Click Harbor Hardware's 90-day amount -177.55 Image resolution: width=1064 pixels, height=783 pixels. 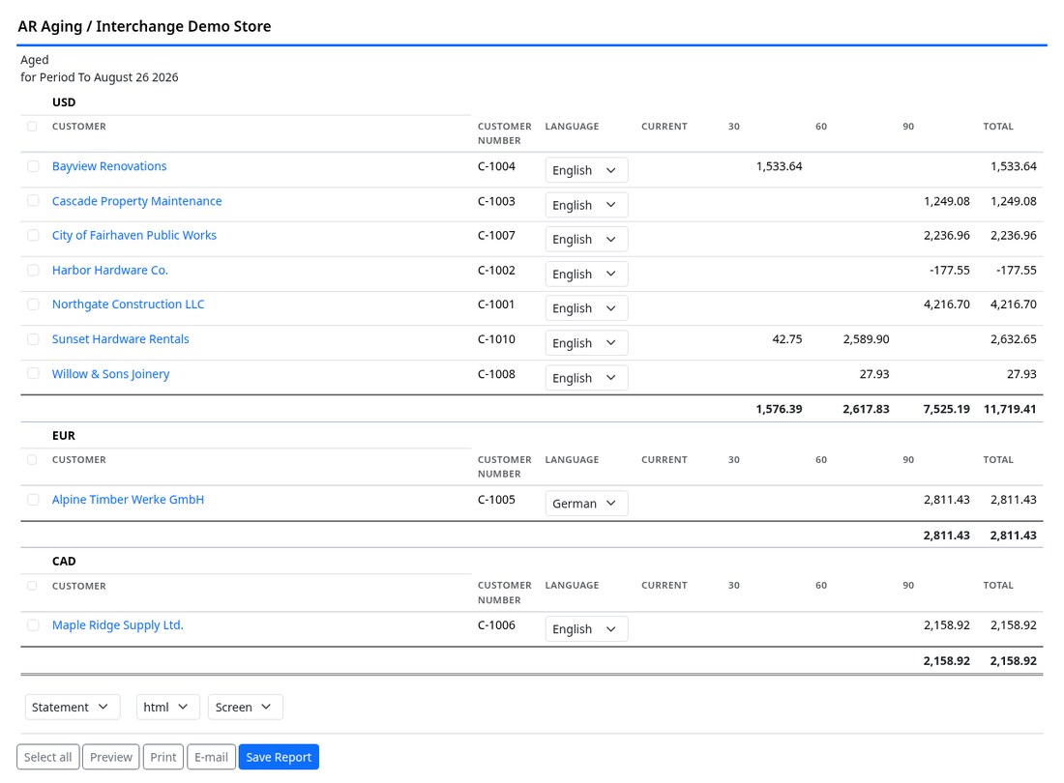tap(949, 270)
